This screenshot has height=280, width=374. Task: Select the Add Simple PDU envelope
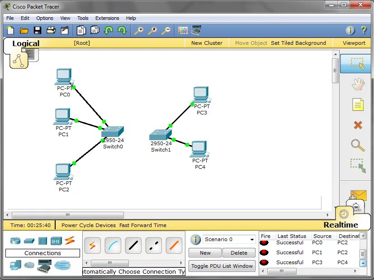click(x=358, y=195)
